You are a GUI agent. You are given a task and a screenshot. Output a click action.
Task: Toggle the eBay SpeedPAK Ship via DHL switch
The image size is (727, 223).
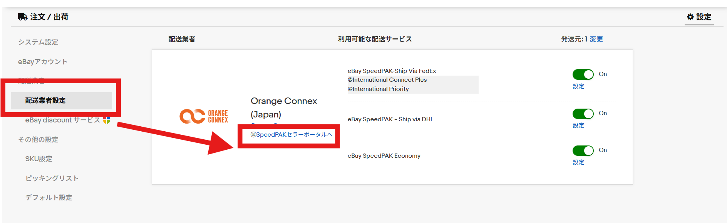tap(583, 114)
